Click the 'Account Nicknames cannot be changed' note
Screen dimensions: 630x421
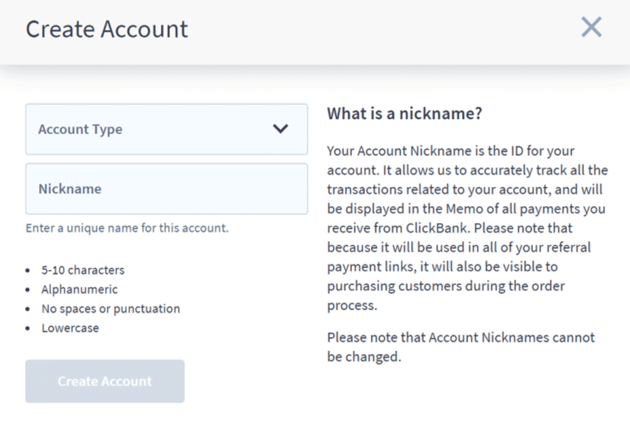[x=461, y=347]
